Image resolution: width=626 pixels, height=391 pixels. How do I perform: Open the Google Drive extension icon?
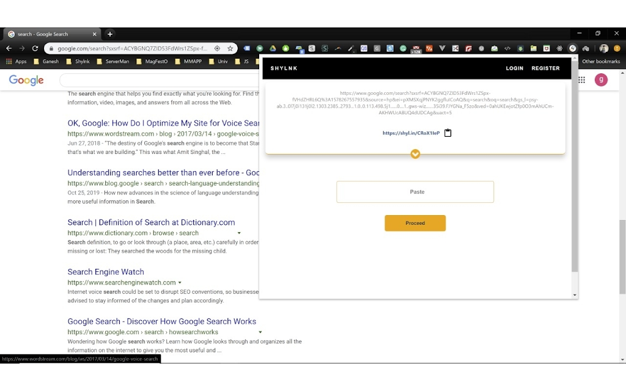tap(273, 48)
